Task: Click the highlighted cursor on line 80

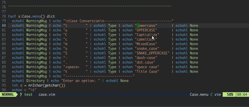Action: pos(138,26)
